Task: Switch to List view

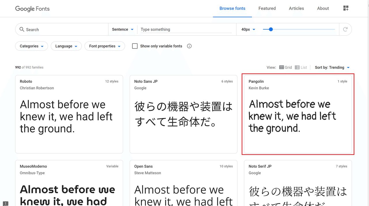Action: 301,68
